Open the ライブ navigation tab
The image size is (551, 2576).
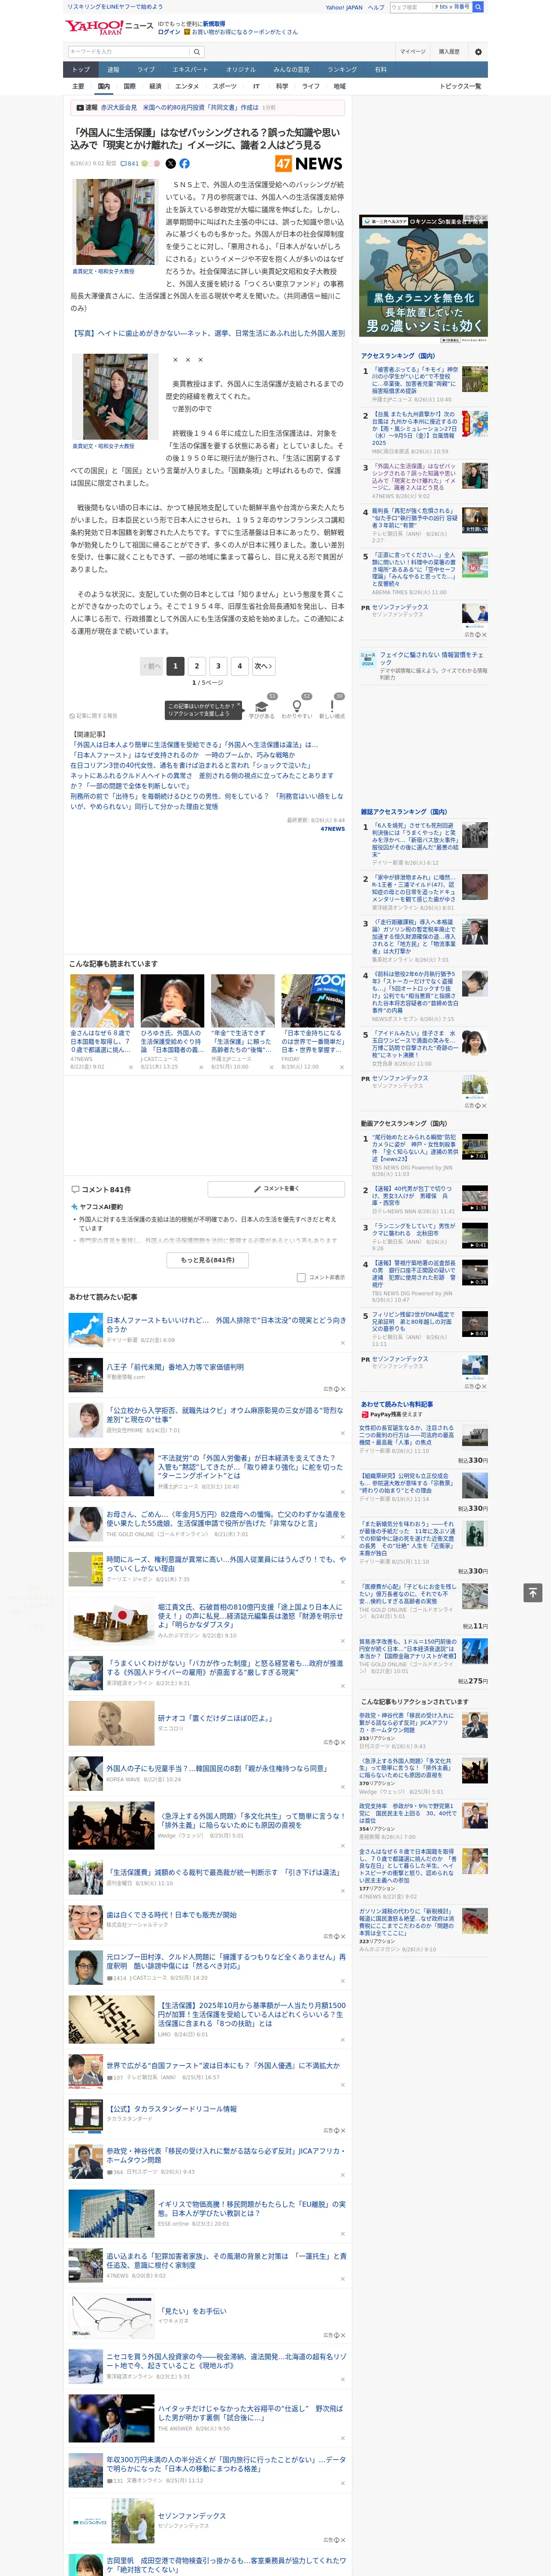(146, 70)
